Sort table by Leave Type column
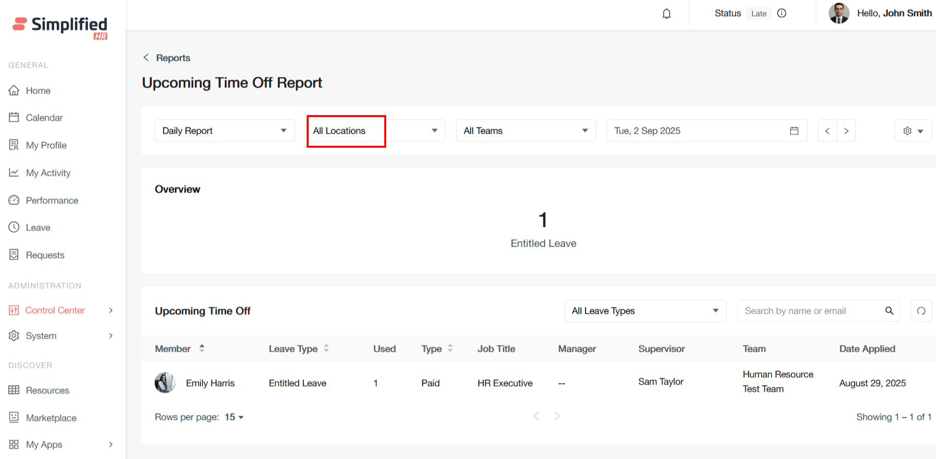This screenshot has height=459, width=936. pyautogui.click(x=326, y=349)
